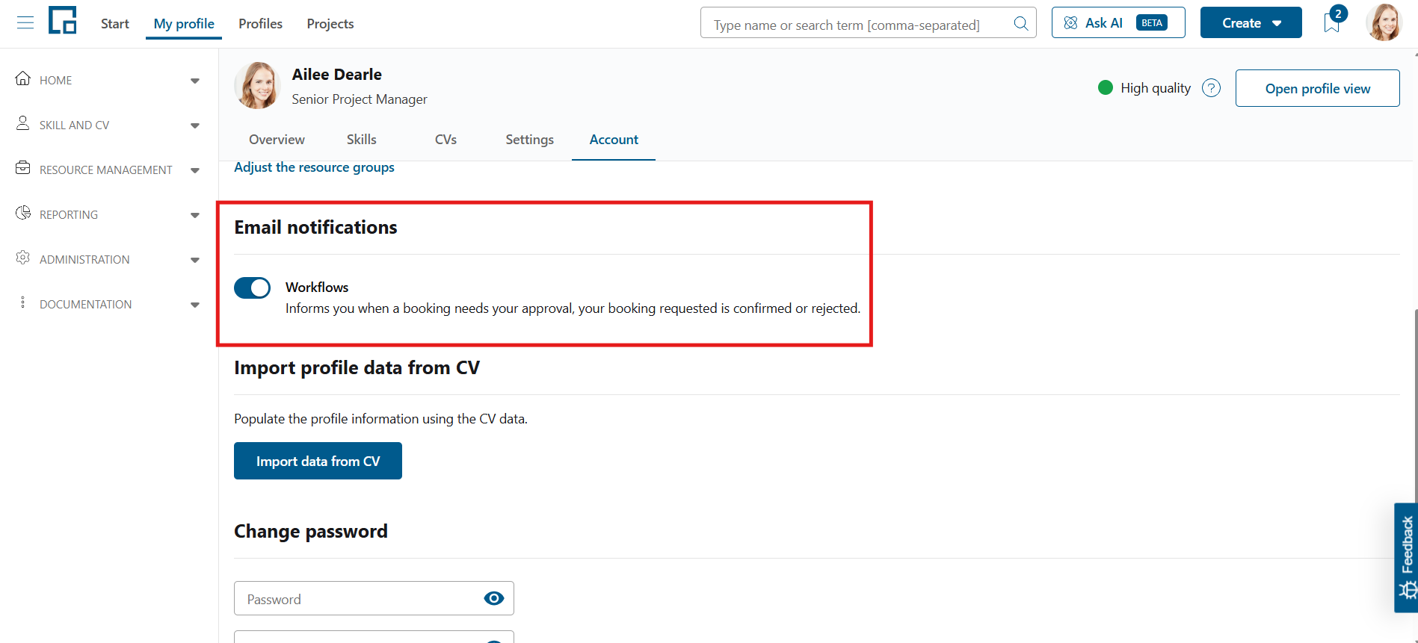
Task: Switch to the Settings tab
Action: [x=529, y=140]
